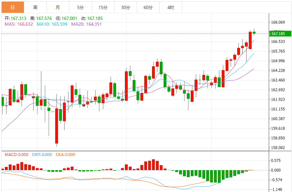Click the 164.996 price axis label
The height and width of the screenshot is (192, 292).
278,61
